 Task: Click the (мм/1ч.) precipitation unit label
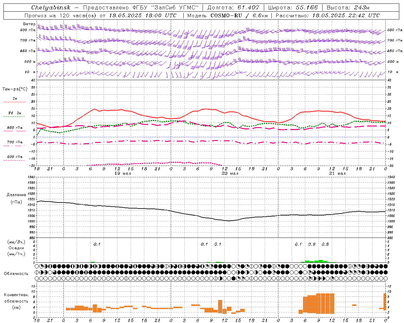point(16,254)
